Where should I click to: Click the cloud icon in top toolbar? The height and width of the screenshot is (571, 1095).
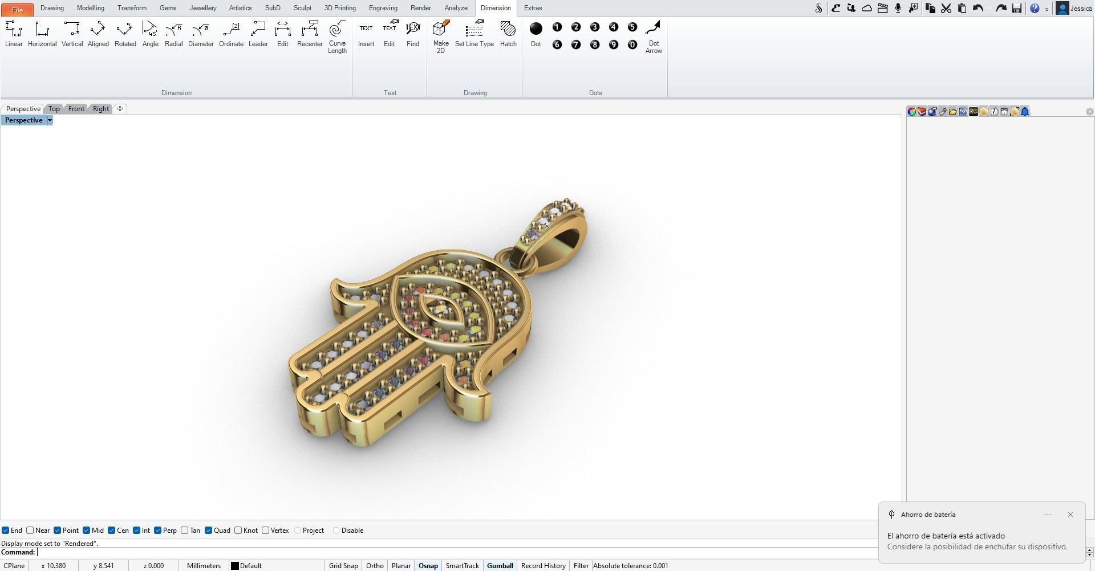tap(867, 8)
